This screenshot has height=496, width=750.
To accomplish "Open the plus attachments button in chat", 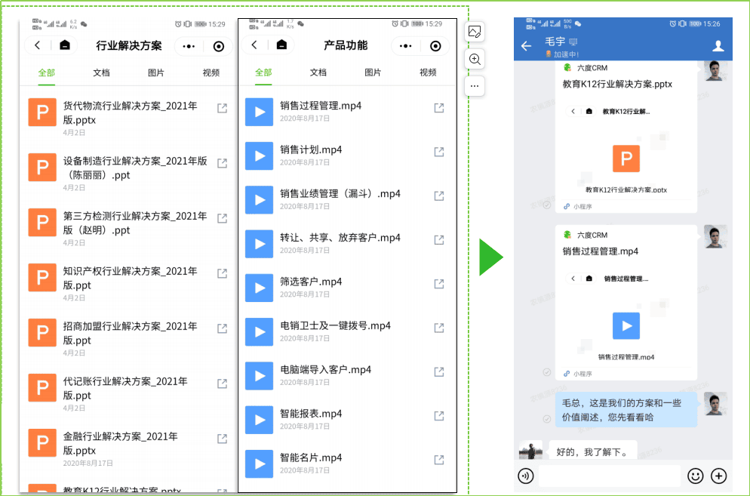I will (719, 476).
